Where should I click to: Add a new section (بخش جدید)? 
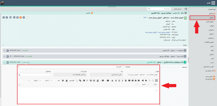(210, 76)
